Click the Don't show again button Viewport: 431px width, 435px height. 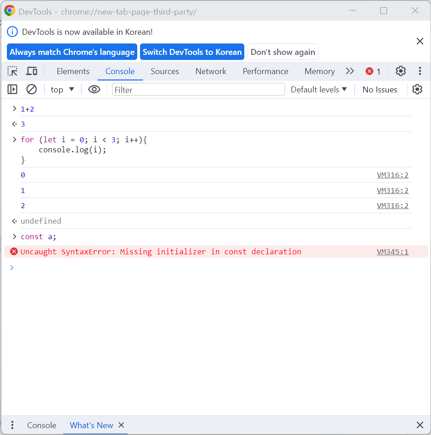point(283,52)
